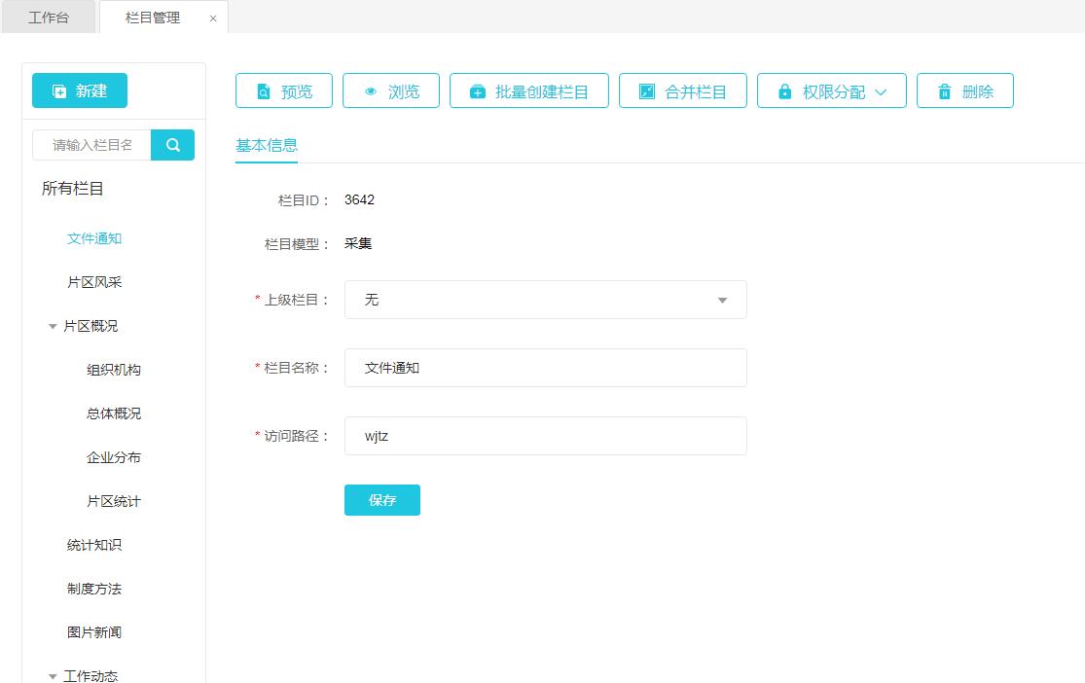
Task: Click the 预览 document icon
Action: [x=264, y=91]
